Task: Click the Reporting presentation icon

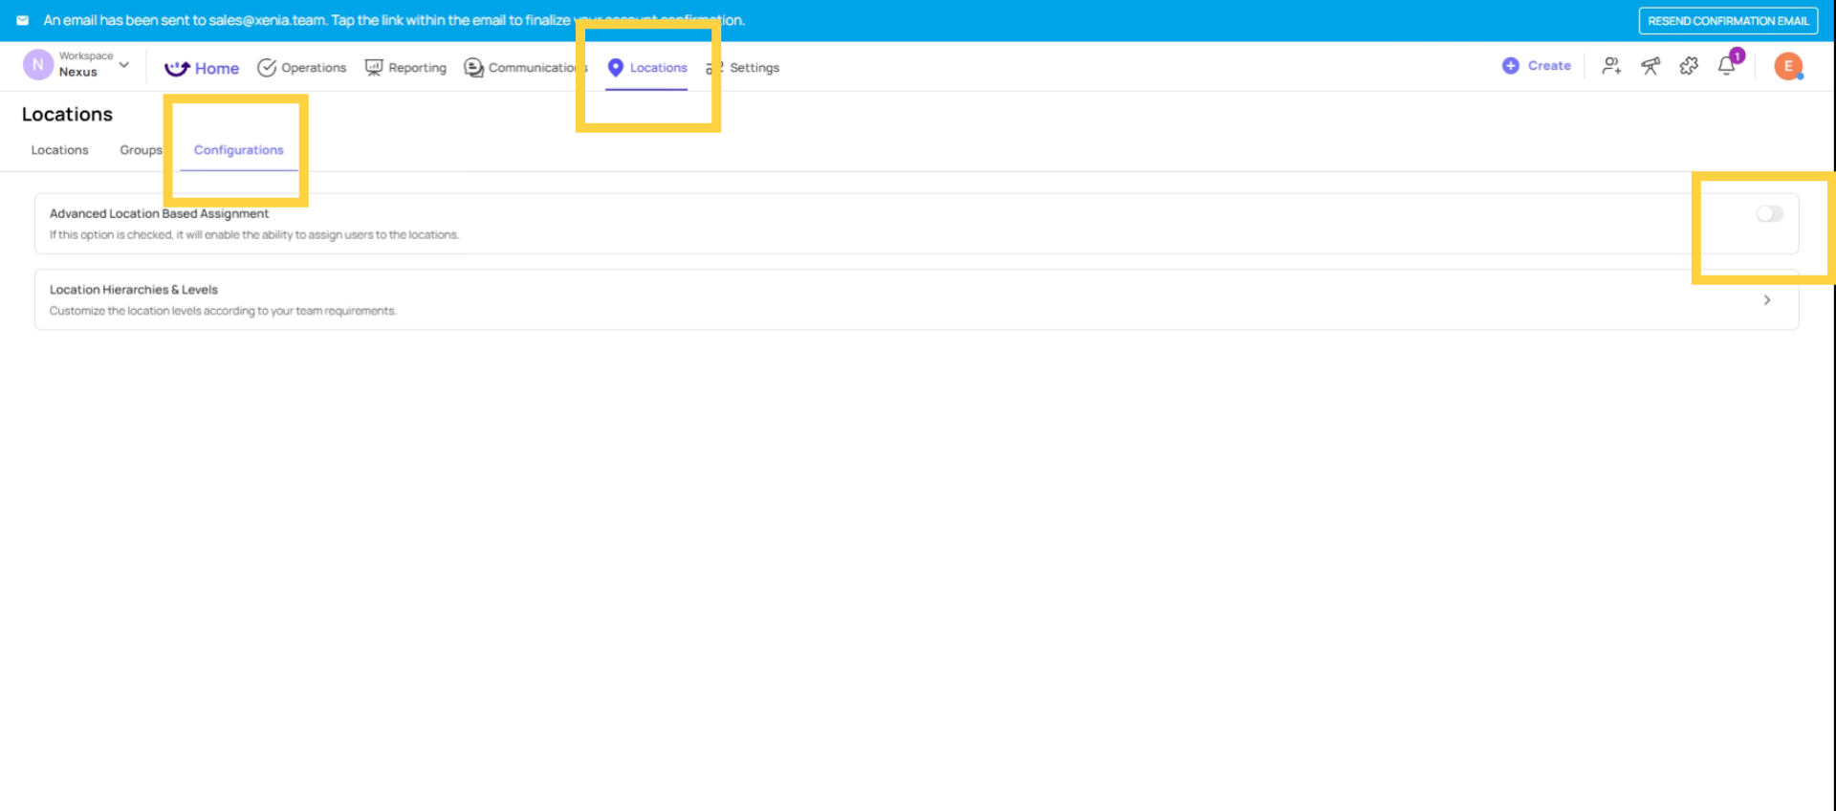Action: [374, 68]
